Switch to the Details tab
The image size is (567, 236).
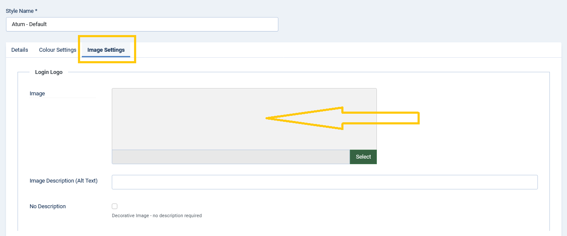point(20,50)
